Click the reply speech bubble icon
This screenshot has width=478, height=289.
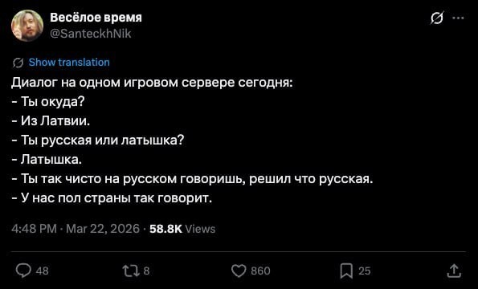pyautogui.click(x=23, y=271)
